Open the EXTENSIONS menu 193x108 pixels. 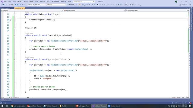tap(55, 1)
